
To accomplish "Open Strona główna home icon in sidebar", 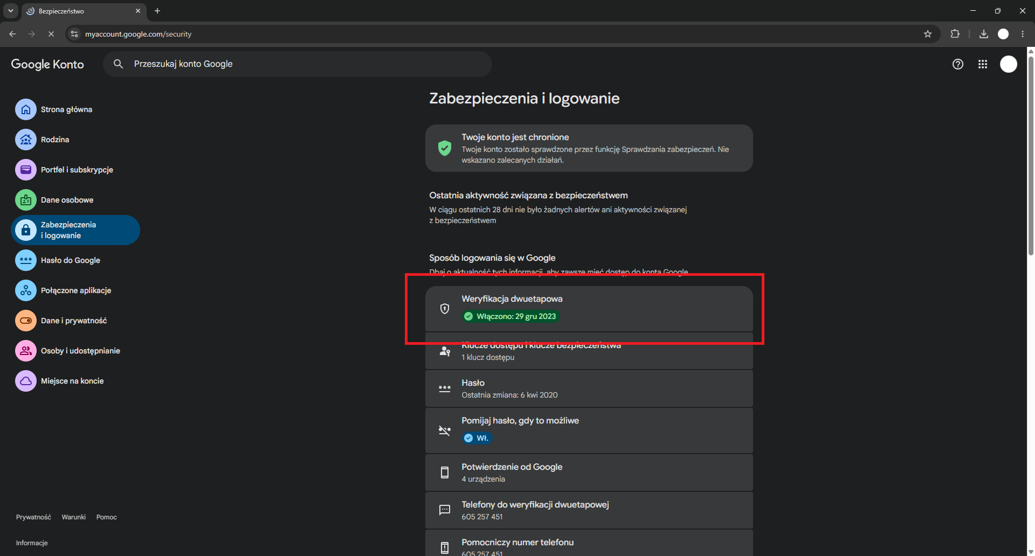I will (26, 109).
